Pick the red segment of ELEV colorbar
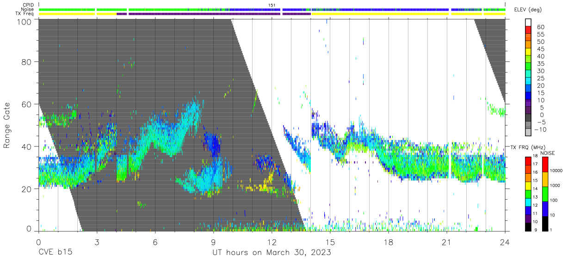 [x=529, y=31]
